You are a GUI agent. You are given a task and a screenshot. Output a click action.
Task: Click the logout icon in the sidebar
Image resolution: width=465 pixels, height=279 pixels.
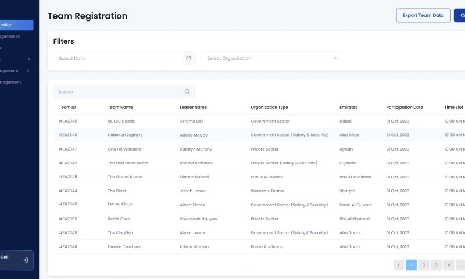point(26,260)
